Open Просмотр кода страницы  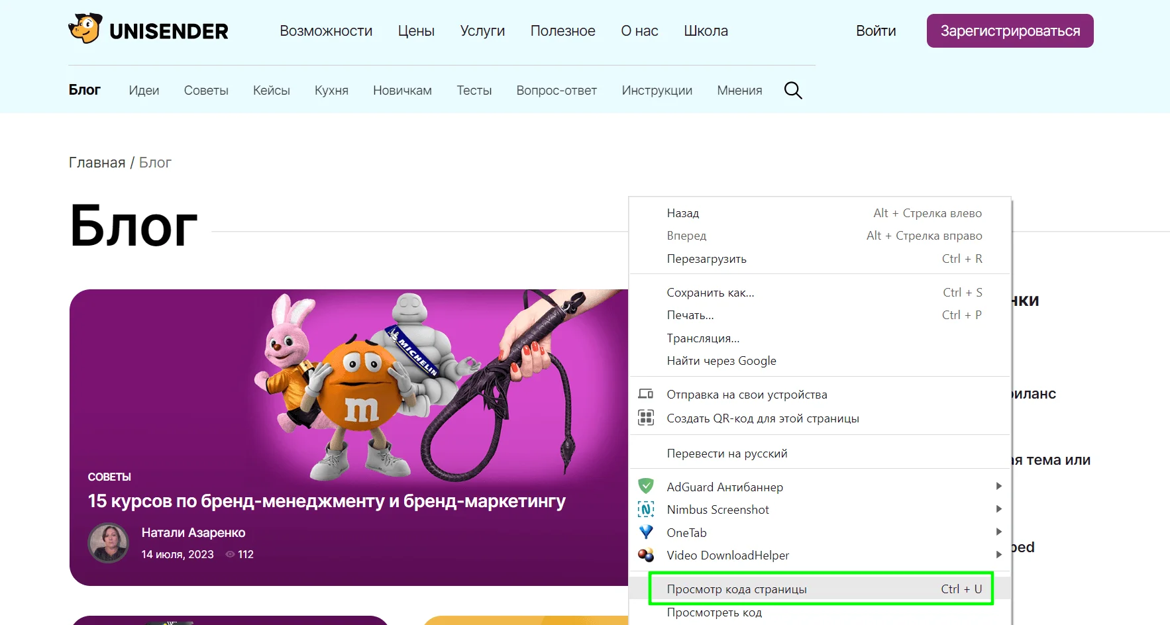tap(820, 589)
